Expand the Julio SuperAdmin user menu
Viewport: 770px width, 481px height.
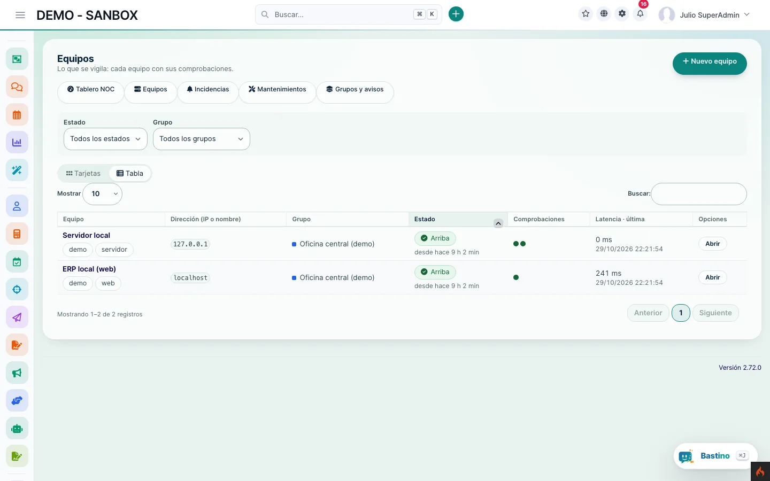tap(705, 15)
